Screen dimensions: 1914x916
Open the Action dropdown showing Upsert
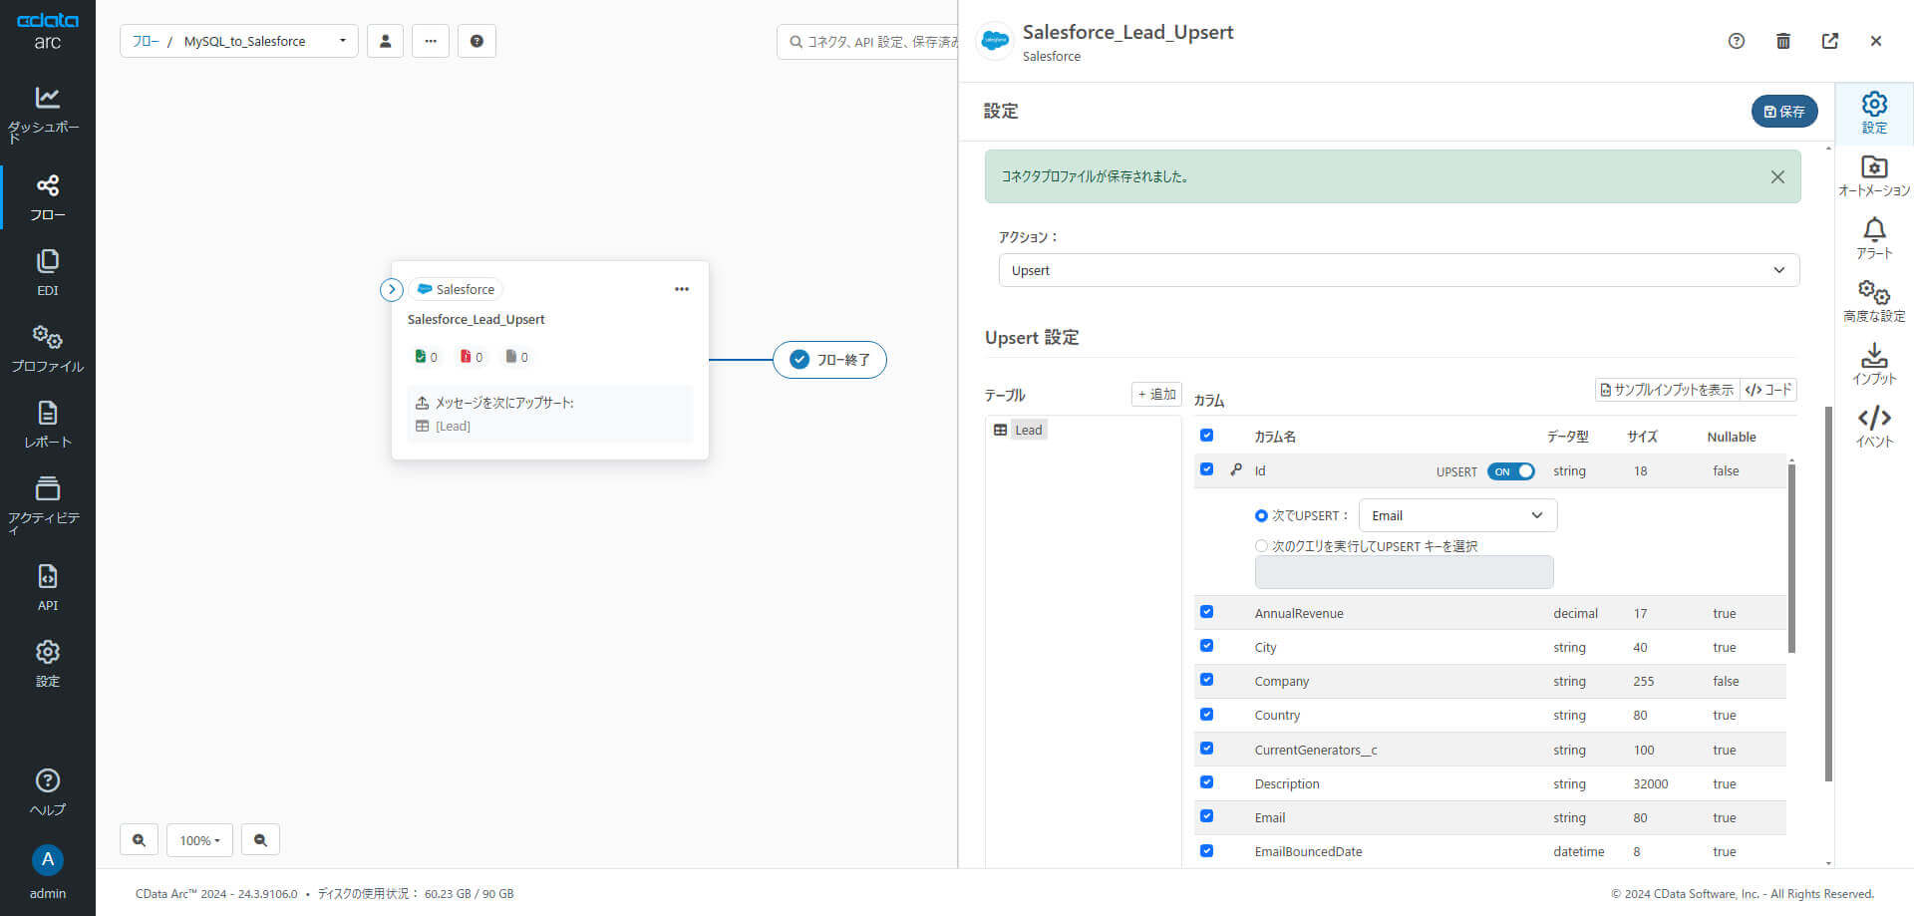[x=1399, y=270]
